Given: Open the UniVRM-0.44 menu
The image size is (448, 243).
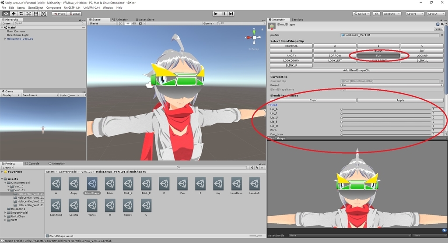Looking at the screenshot, I should click(91, 8).
